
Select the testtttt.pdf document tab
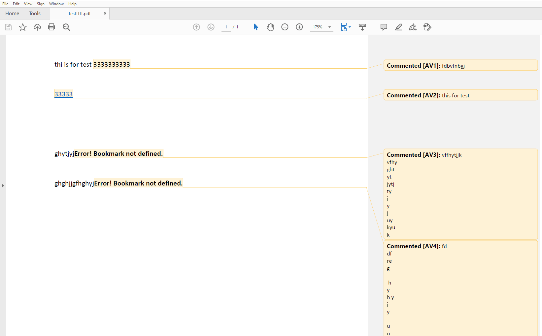80,14
